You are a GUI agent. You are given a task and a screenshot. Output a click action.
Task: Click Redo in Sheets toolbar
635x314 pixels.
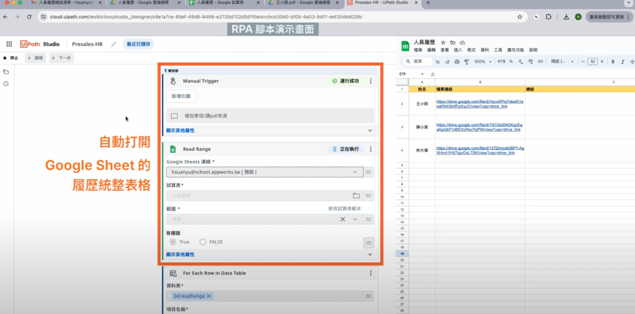(447, 62)
